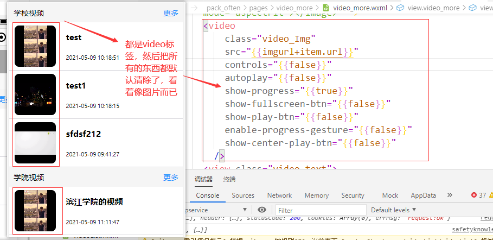Click the enable-progress-gesture attribute line
493x240 pixels.
click(x=318, y=130)
